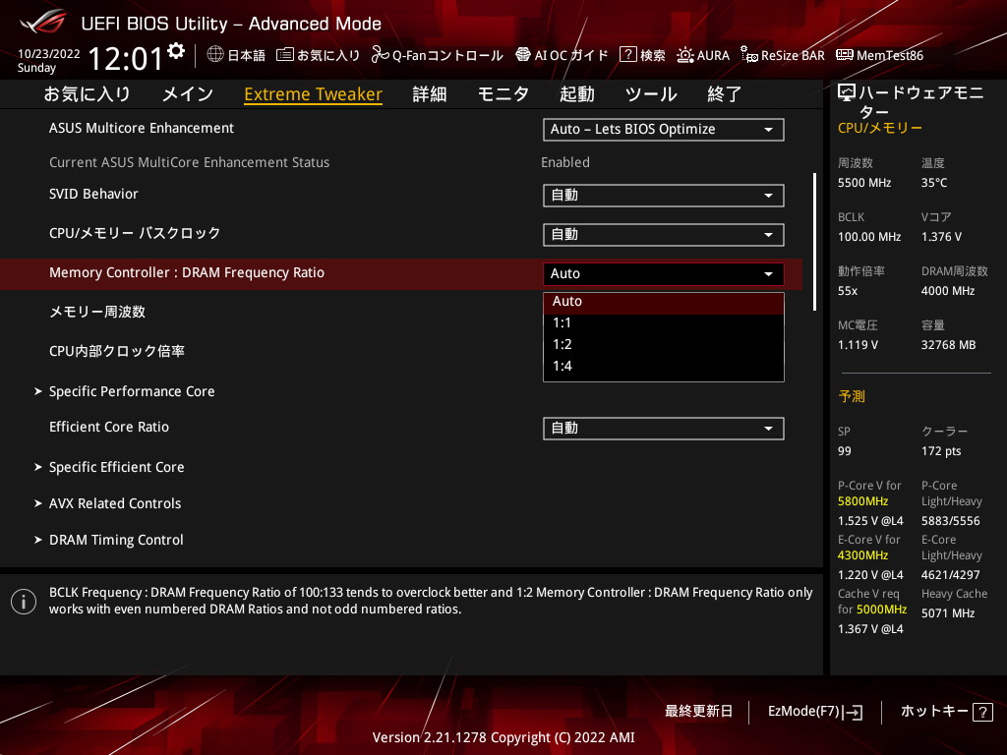1007x755 pixels.
Task: Click 5071 MHz Heavy Cache value
Action: 948,613
